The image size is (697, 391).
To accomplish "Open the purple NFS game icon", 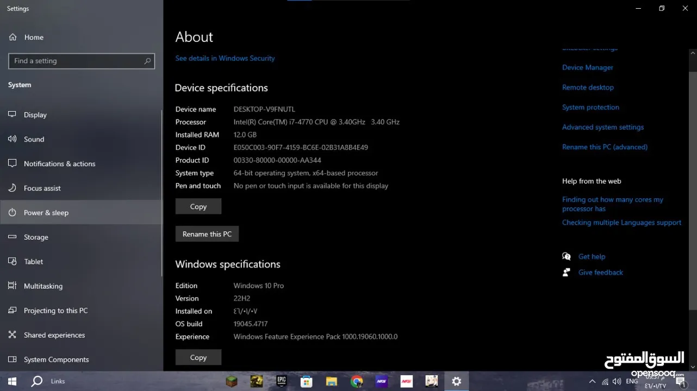I will [382, 382].
